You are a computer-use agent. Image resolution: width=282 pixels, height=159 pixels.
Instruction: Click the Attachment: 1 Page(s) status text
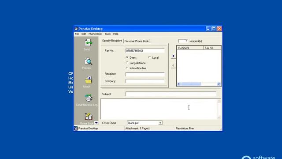point(138,129)
